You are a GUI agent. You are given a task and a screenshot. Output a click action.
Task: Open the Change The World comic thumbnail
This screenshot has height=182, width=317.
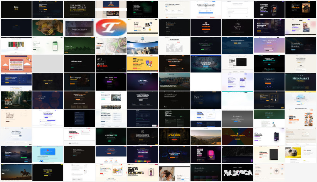(301, 118)
